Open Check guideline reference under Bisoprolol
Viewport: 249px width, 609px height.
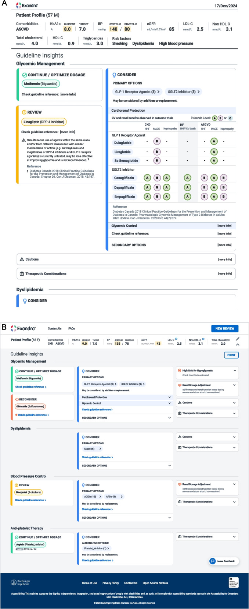[x=30, y=500]
